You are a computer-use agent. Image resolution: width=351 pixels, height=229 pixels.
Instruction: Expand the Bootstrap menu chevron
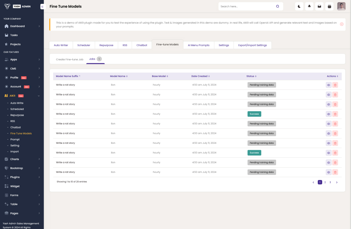(39, 168)
